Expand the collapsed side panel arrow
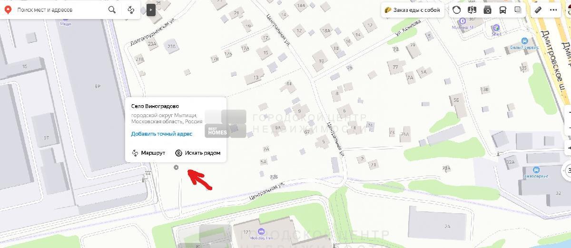The height and width of the screenshot is (248, 571). pyautogui.click(x=151, y=10)
